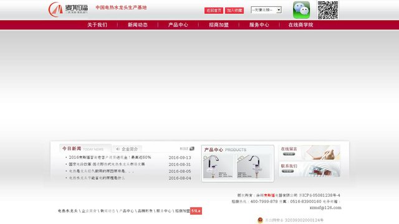Click the fax number 0516-83900160
The height and width of the screenshot is (224, 399).
(x=305, y=202)
